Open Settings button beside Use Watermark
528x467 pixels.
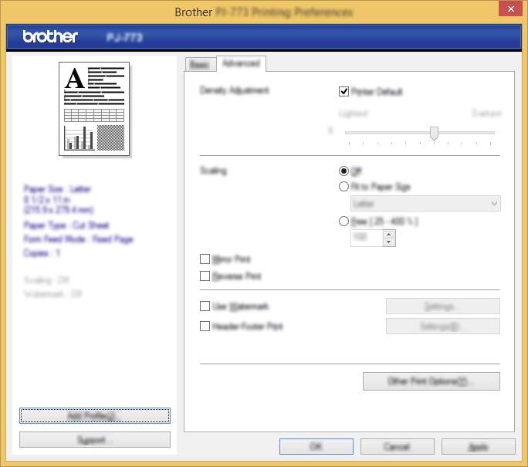[443, 306]
